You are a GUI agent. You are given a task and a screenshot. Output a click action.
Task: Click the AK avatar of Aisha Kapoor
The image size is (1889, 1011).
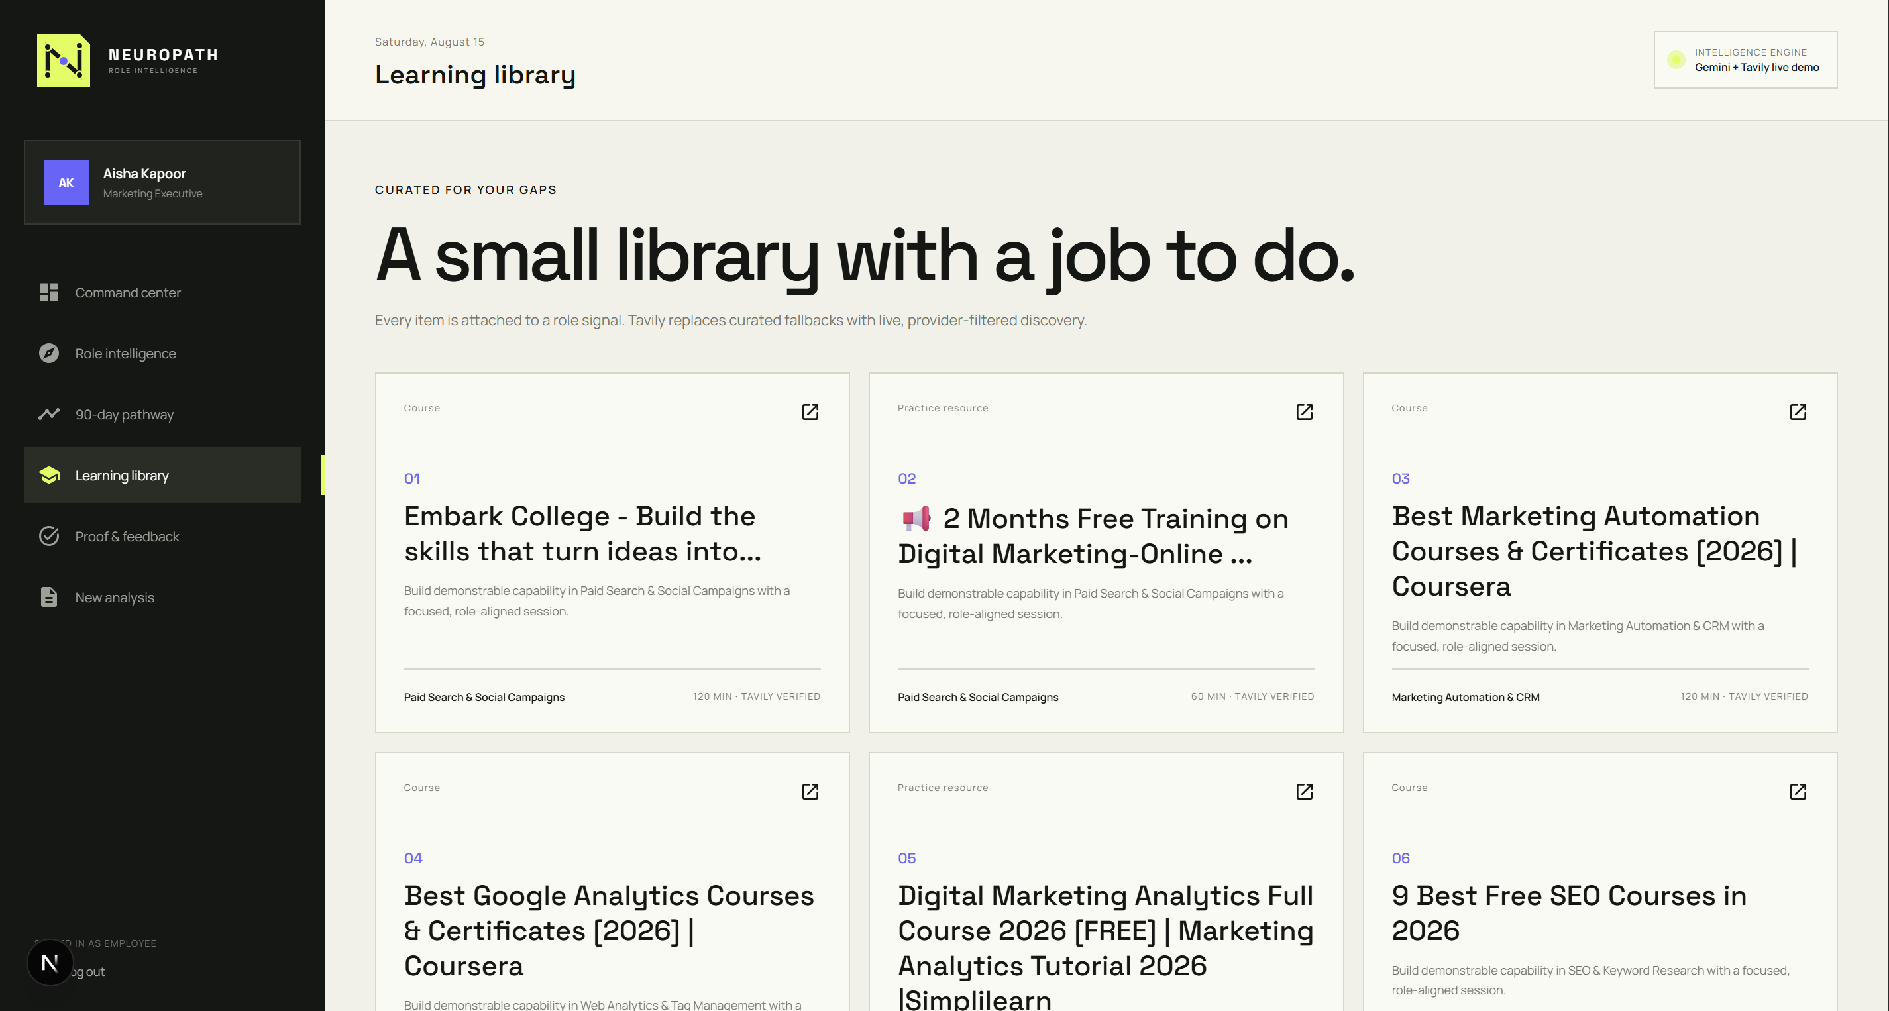pyautogui.click(x=66, y=182)
